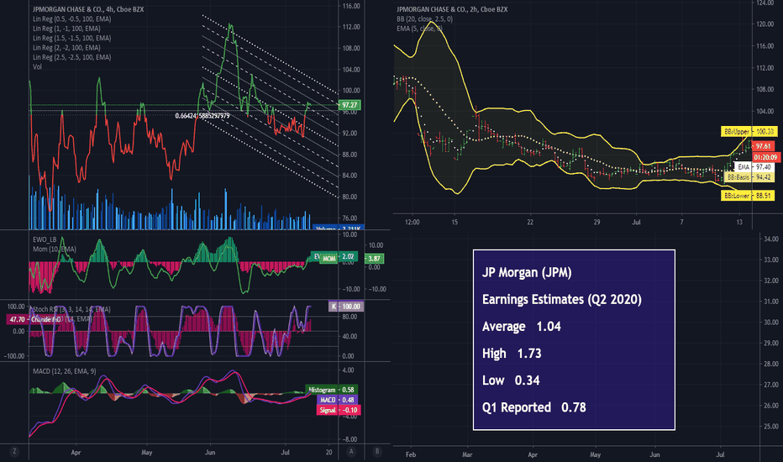Click Lin Reg (2.5, -2.5, 100, EMA) legend
This screenshot has width=783, height=462.
pyautogui.click(x=72, y=57)
